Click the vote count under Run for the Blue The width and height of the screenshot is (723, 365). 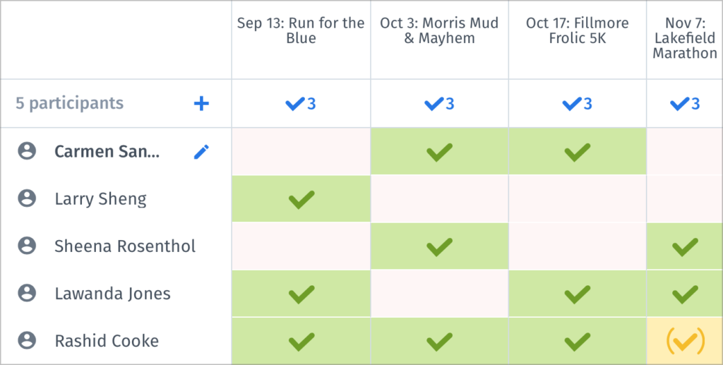(301, 104)
